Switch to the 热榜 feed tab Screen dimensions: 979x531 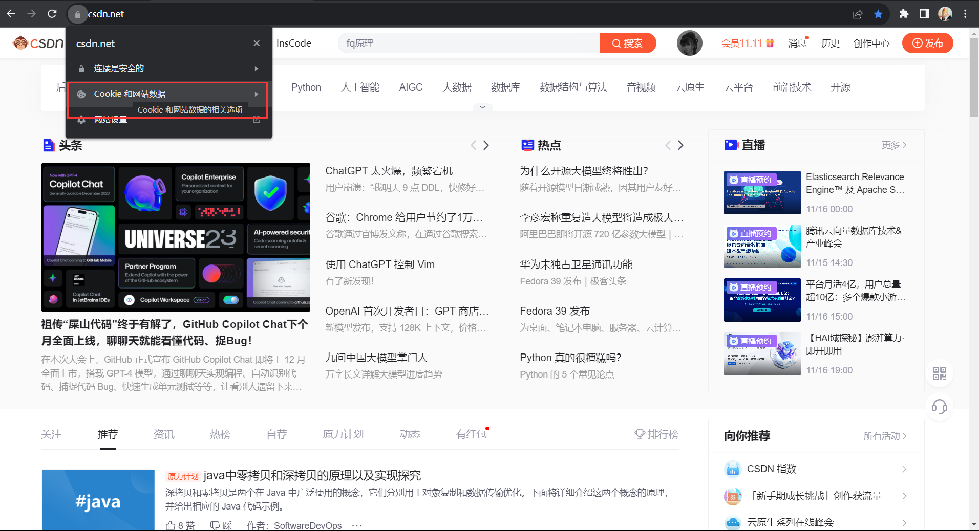[x=220, y=434]
